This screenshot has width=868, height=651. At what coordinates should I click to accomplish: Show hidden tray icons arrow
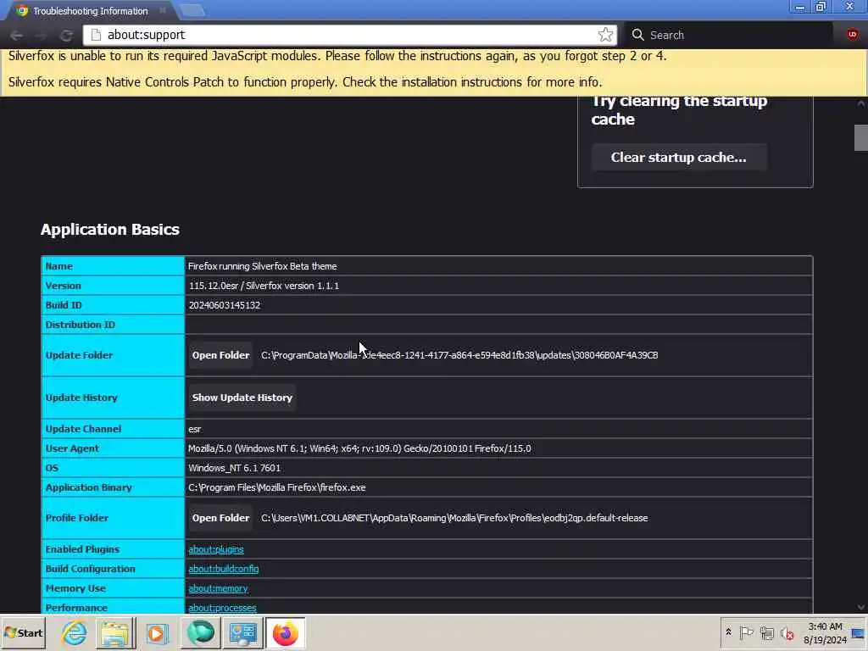(728, 632)
